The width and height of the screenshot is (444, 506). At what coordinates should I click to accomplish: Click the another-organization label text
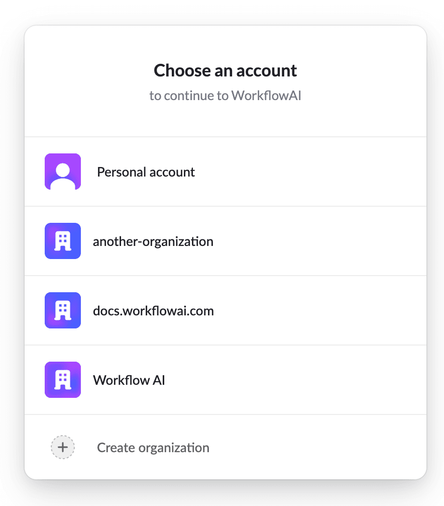click(x=153, y=240)
